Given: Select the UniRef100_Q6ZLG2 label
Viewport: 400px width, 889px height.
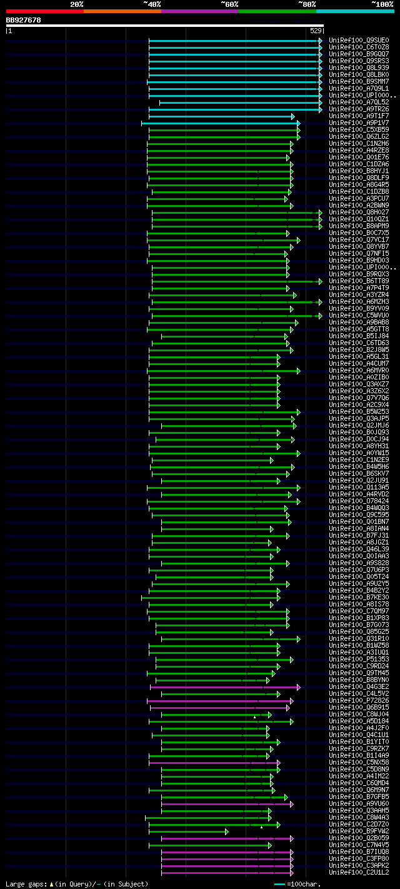Looking at the screenshot, I should click(359, 137).
